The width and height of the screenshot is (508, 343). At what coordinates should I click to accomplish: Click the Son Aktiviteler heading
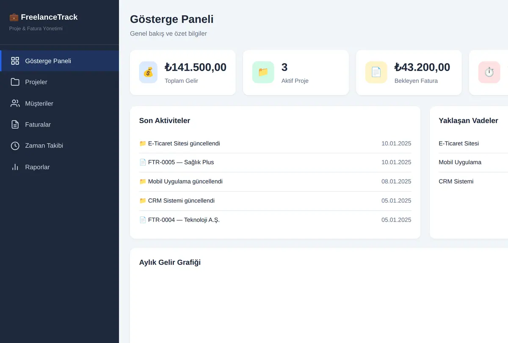coord(165,121)
